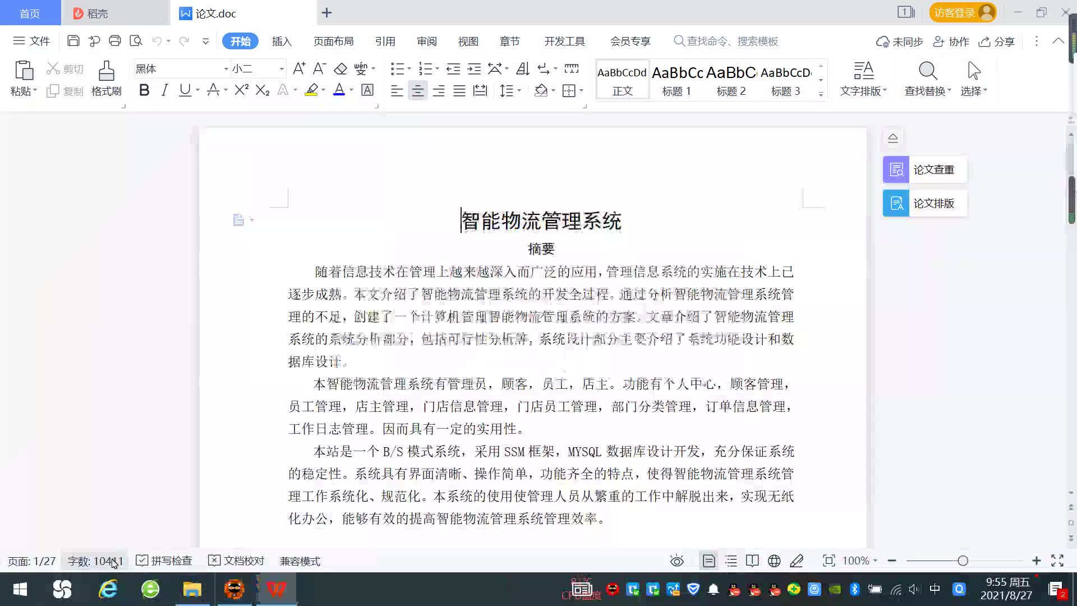Toggle 拼写检查 spell check
Screen dimensions: 1077x606
tap(164, 561)
